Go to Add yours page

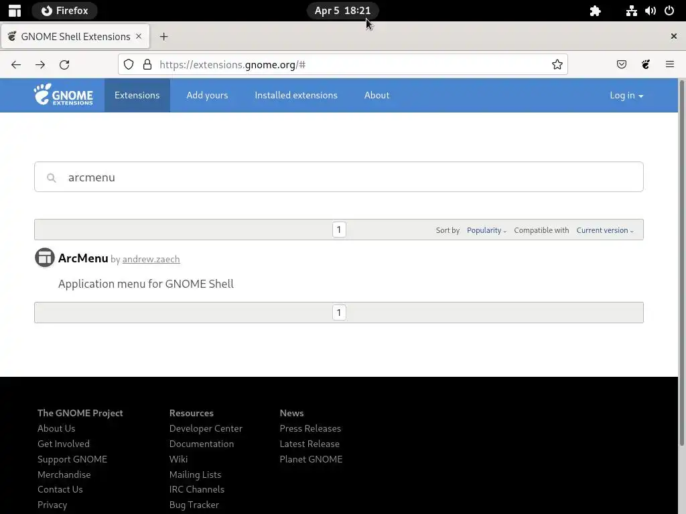point(207,95)
